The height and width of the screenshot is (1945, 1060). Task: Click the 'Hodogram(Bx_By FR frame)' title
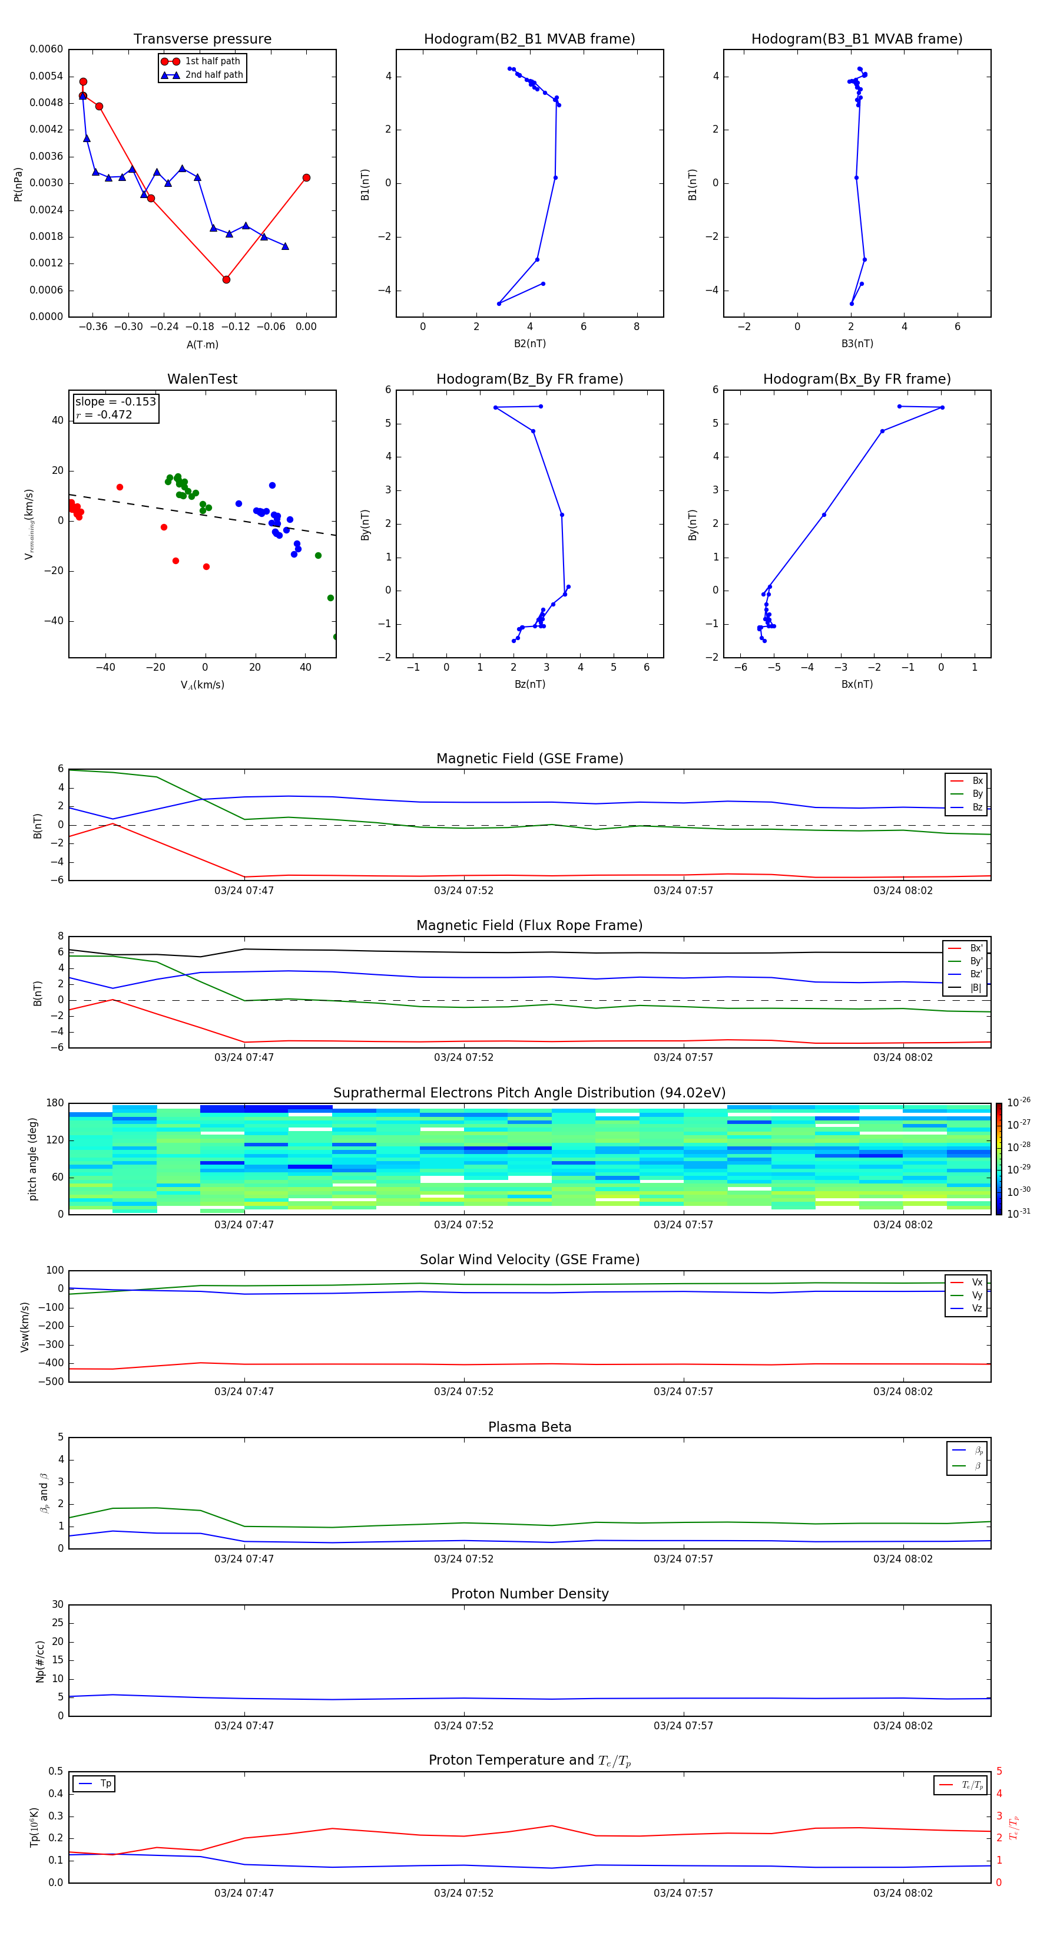click(857, 379)
